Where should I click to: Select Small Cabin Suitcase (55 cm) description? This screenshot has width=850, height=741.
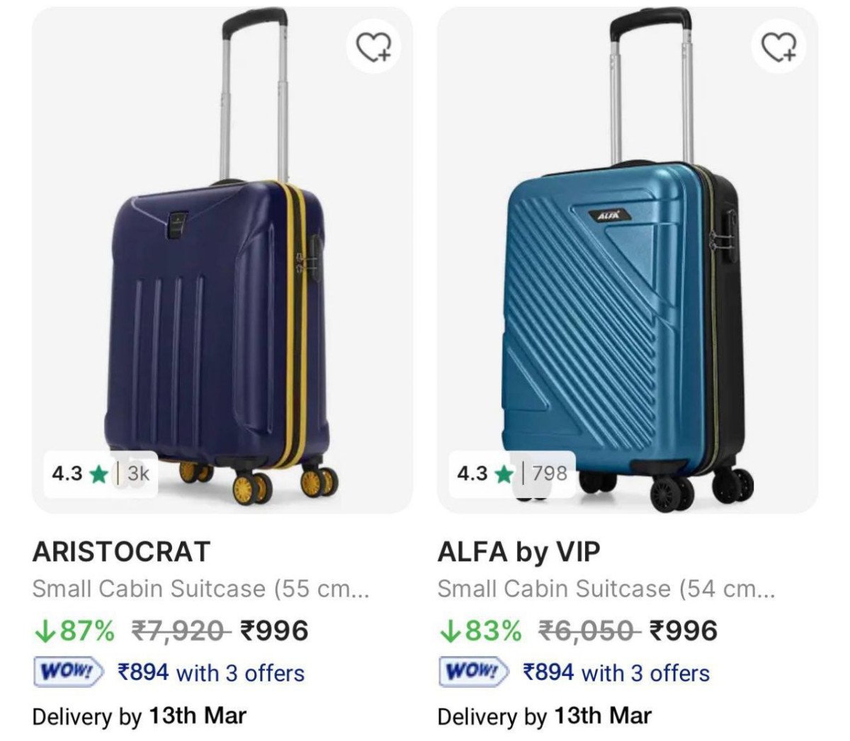point(200,589)
